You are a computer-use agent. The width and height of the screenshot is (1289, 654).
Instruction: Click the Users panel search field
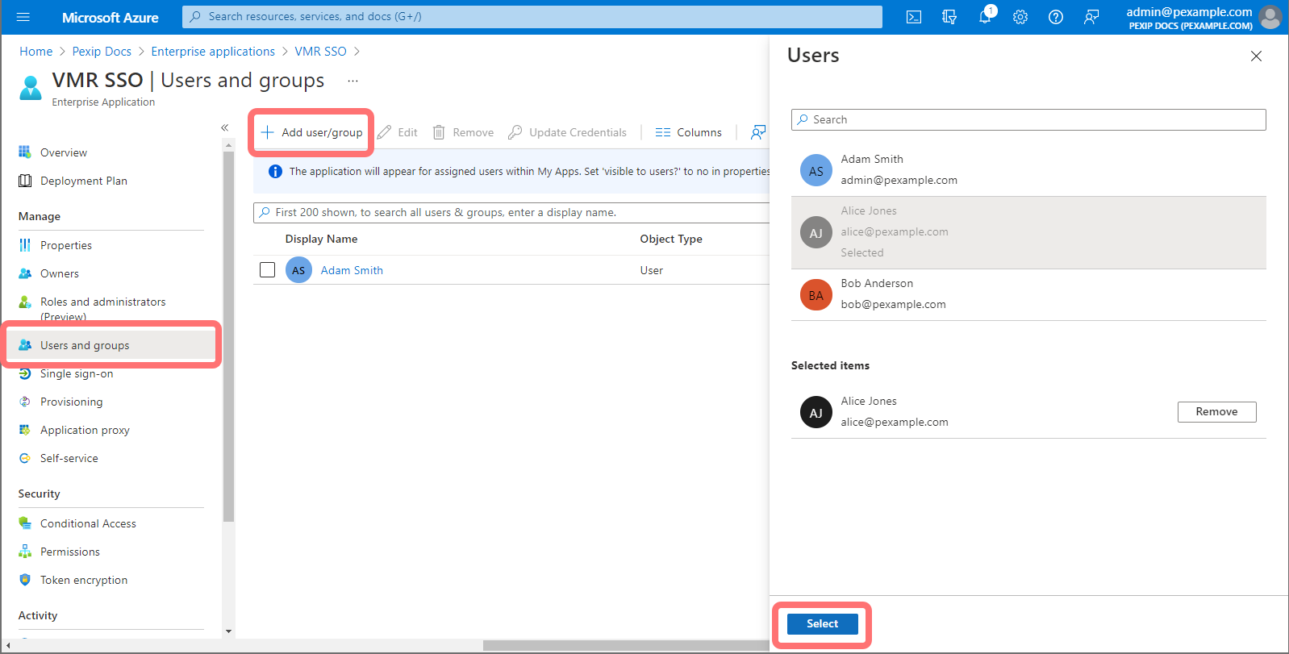[1028, 119]
